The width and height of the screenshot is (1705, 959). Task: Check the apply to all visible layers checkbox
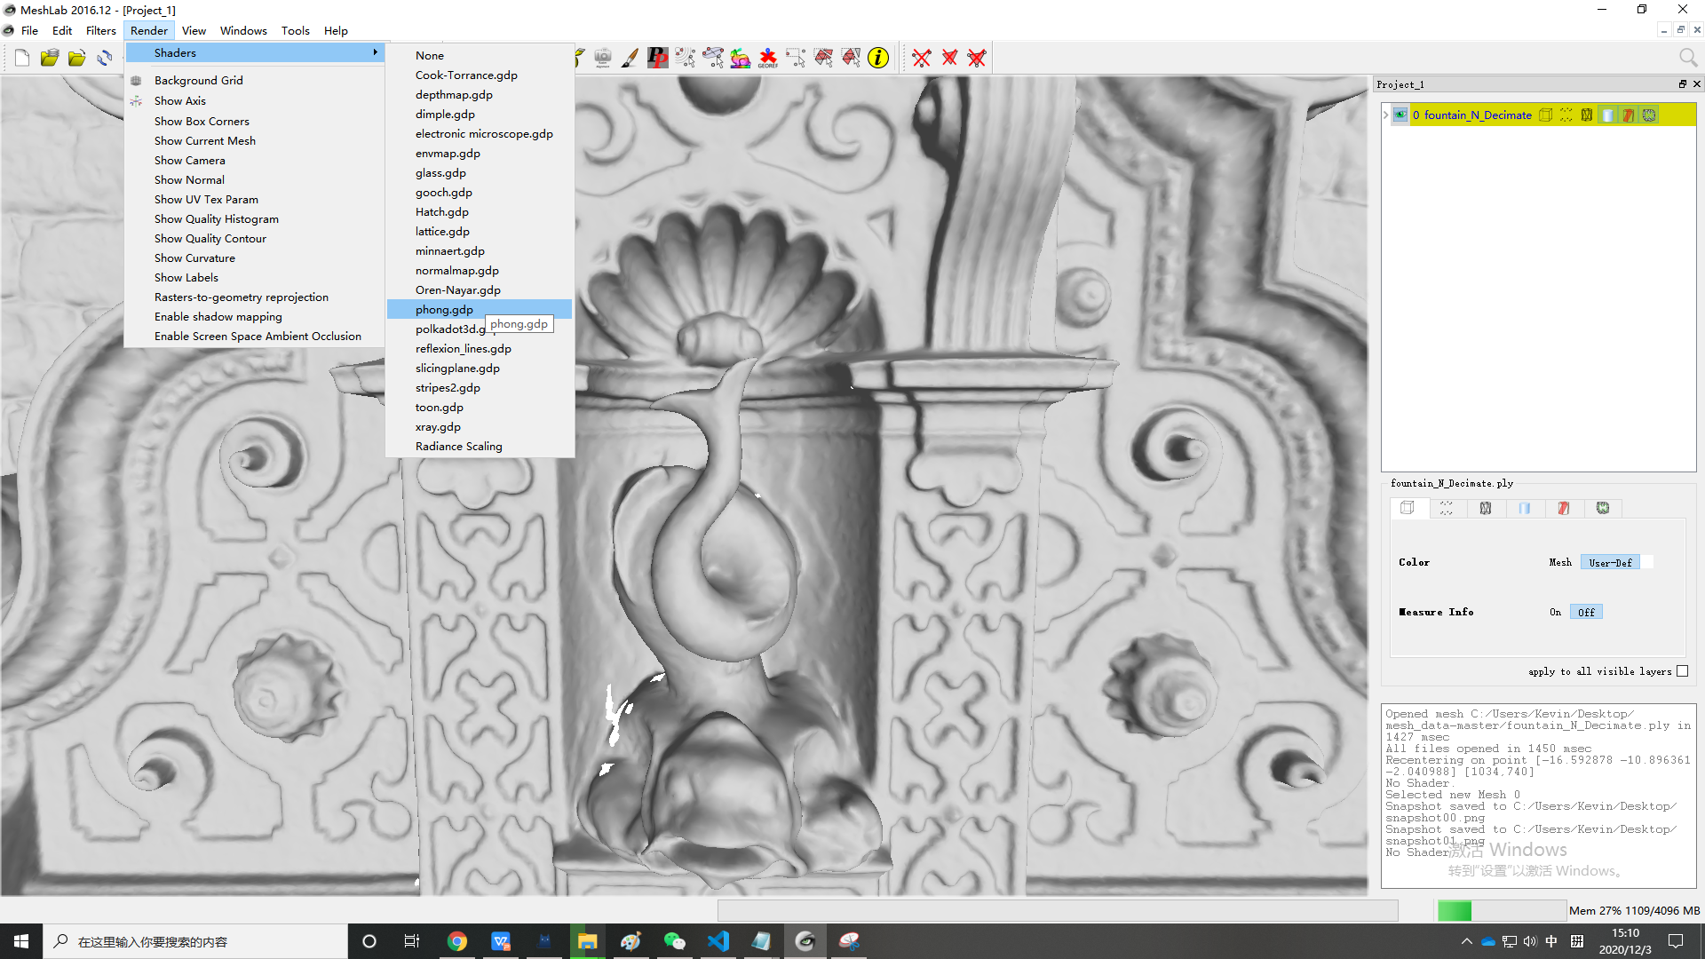pos(1683,671)
